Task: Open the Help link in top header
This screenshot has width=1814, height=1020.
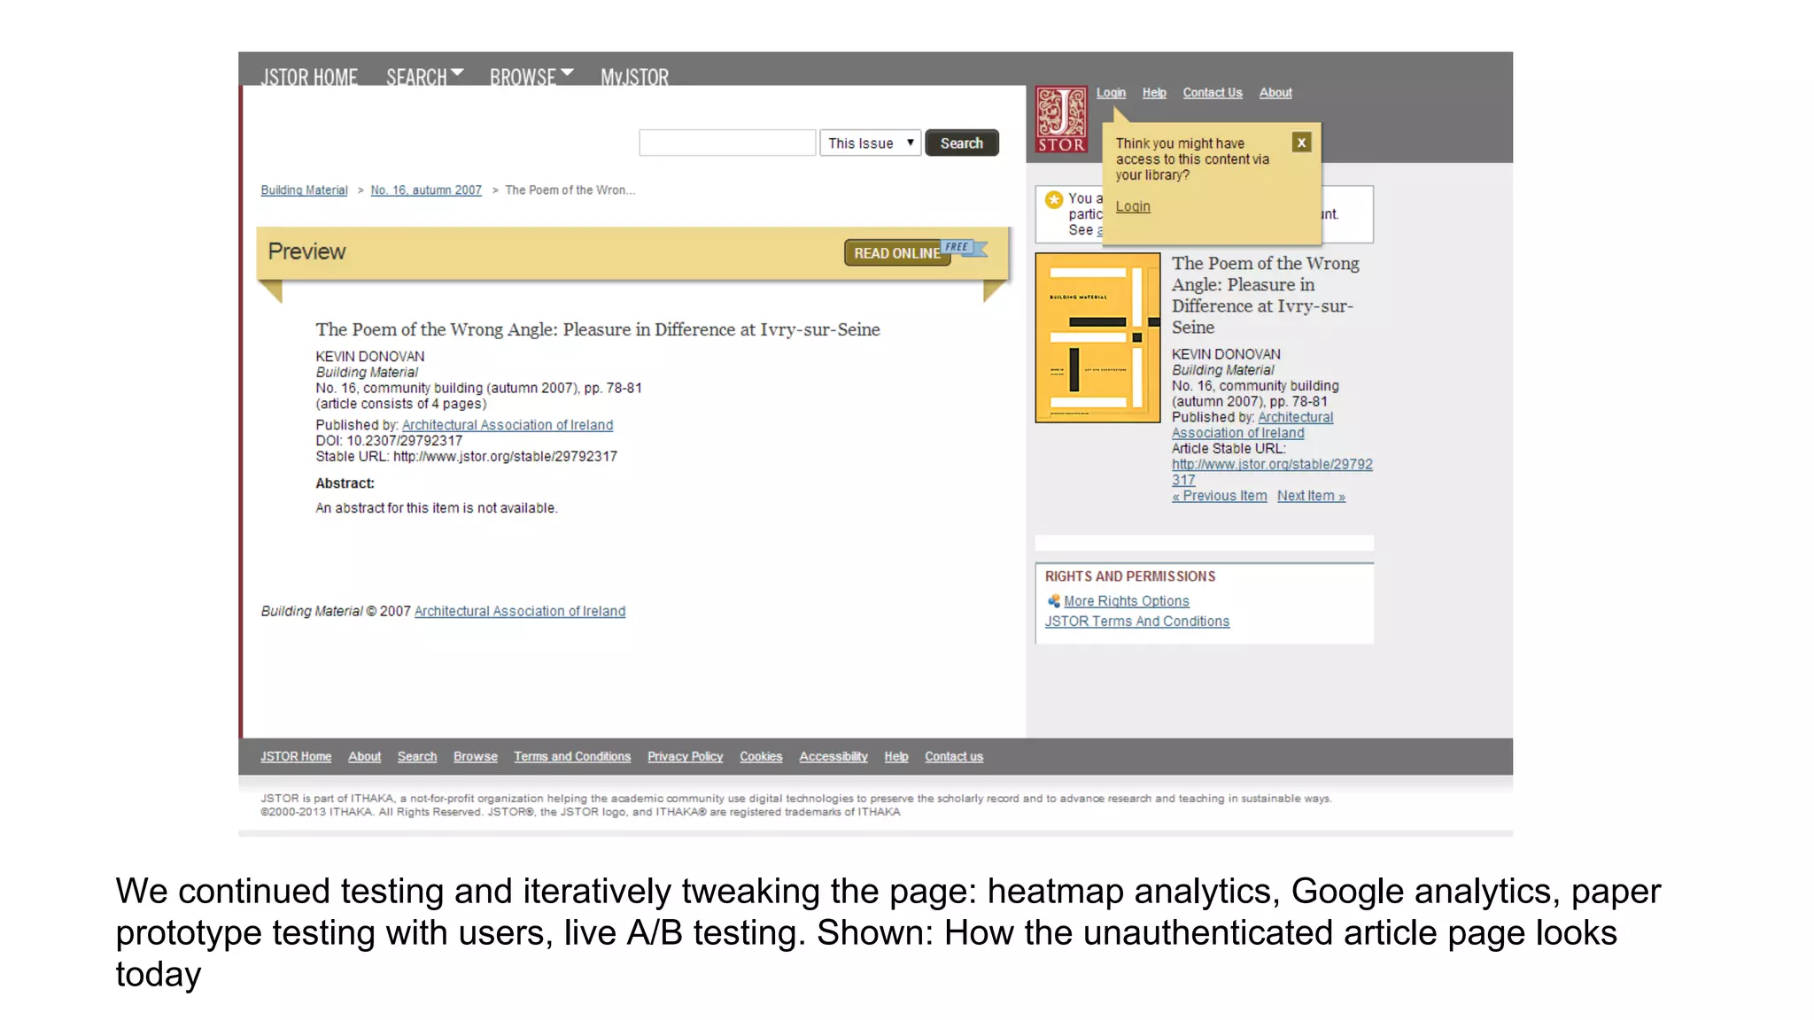Action: (1154, 93)
